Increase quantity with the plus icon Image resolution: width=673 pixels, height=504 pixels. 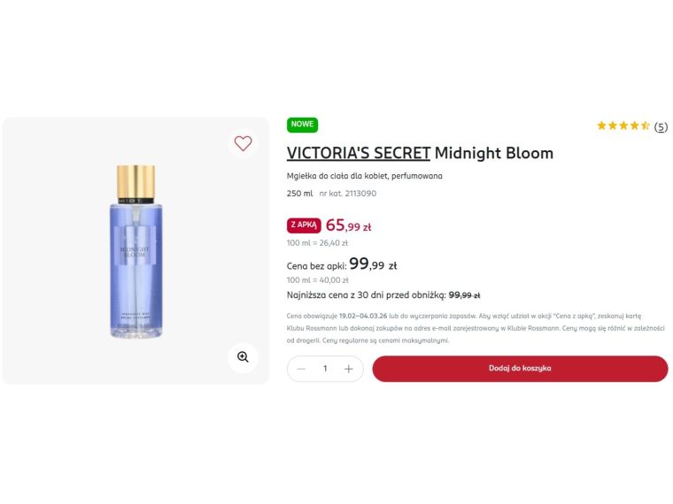[x=349, y=369]
